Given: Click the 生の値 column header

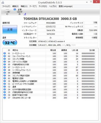Looking at the screenshot, I should (x=87, y=50).
